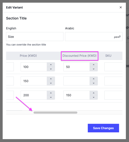Increase the 200 price with up arrow
The image size is (129, 142).
tap(51, 93)
